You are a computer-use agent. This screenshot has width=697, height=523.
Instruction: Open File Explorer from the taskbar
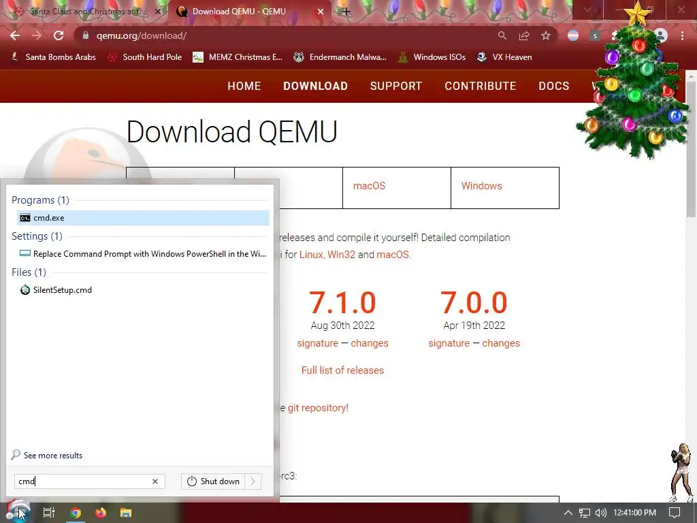tap(126, 513)
